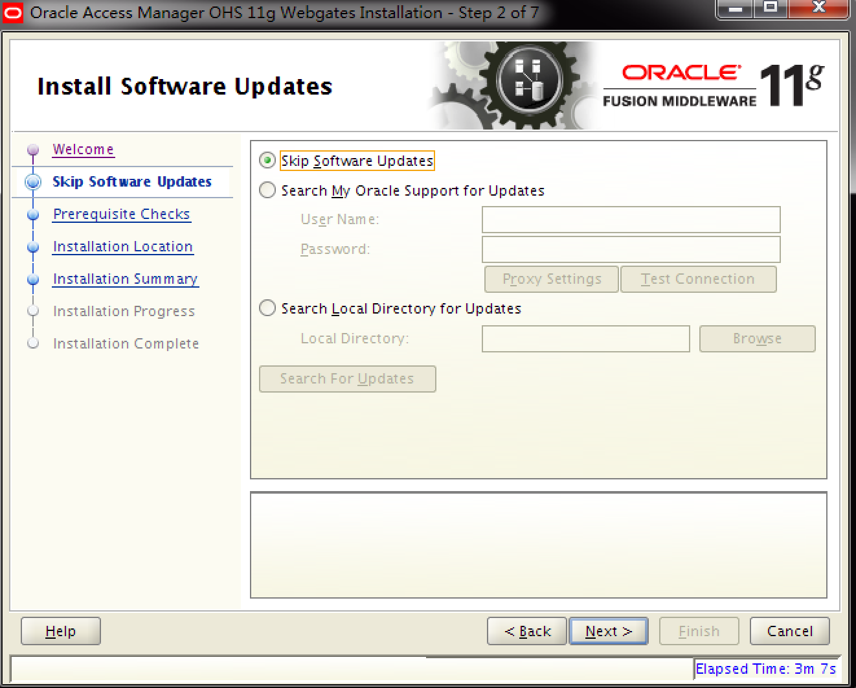The image size is (856, 688).
Task: Click the Install Software Updates heading
Action: (x=185, y=86)
